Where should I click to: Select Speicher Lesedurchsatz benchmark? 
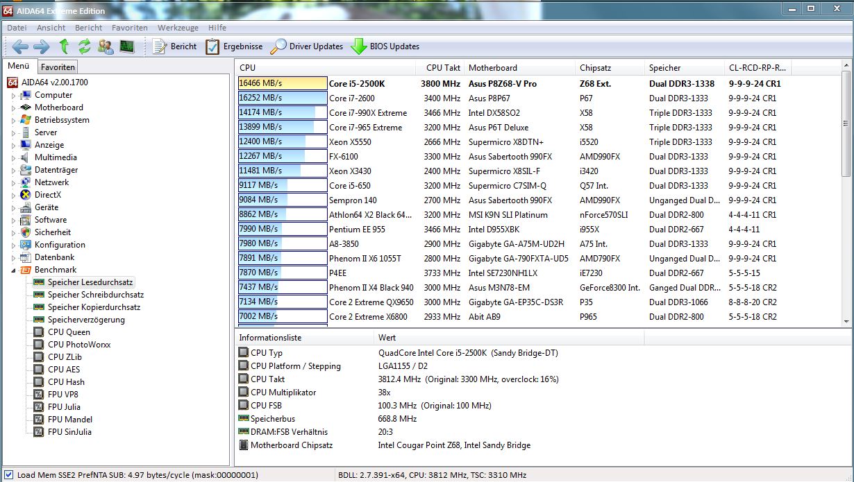click(x=90, y=282)
